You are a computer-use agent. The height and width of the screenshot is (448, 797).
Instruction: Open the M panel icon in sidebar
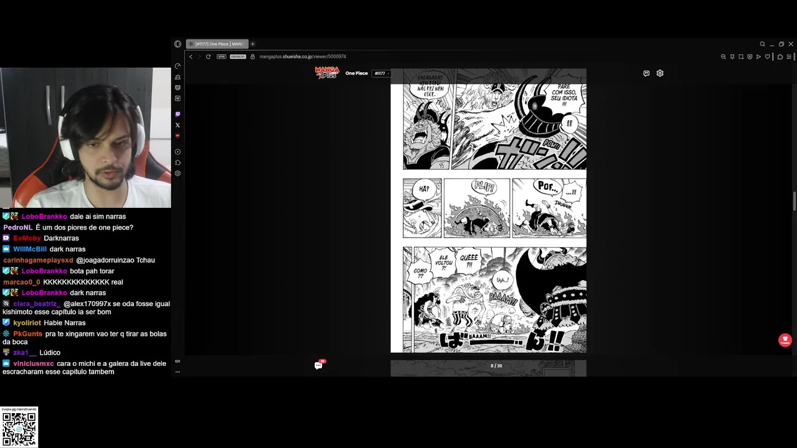click(177, 98)
